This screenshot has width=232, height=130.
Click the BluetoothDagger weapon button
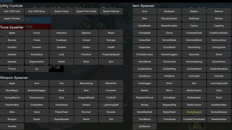[37, 90]
